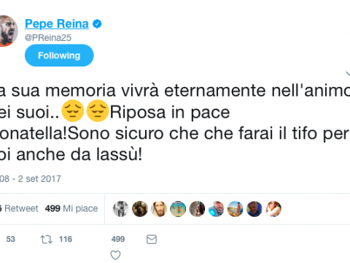350x263 pixels.
Task: Toggle the Following button
Action: click(x=59, y=56)
